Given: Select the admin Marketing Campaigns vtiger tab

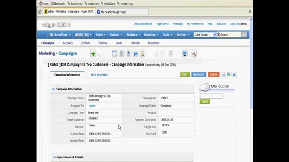Looking at the screenshot, I should click(70, 12).
